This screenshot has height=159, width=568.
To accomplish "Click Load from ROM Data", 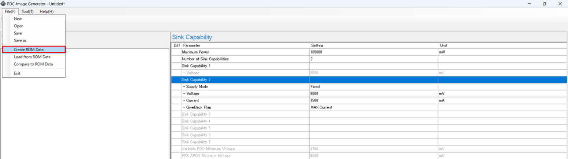I will [32, 57].
